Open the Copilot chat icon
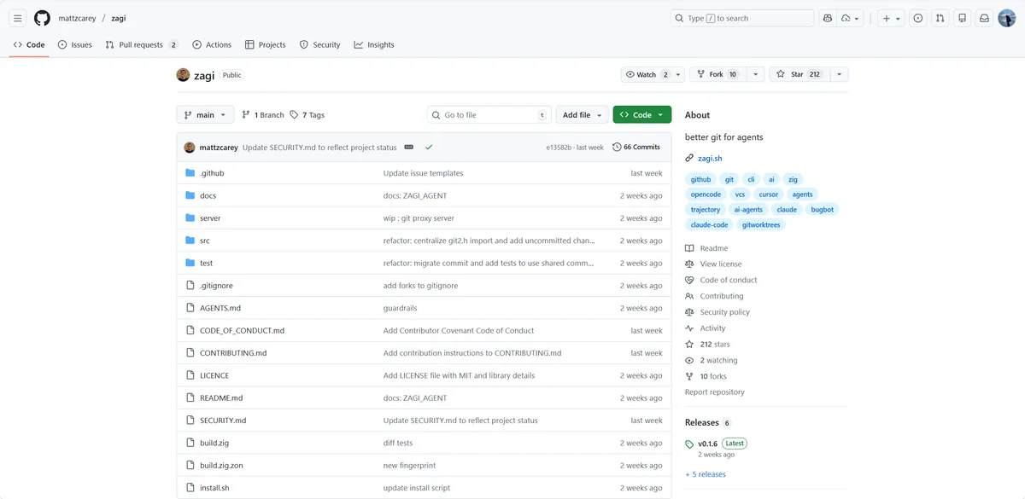 (x=827, y=18)
